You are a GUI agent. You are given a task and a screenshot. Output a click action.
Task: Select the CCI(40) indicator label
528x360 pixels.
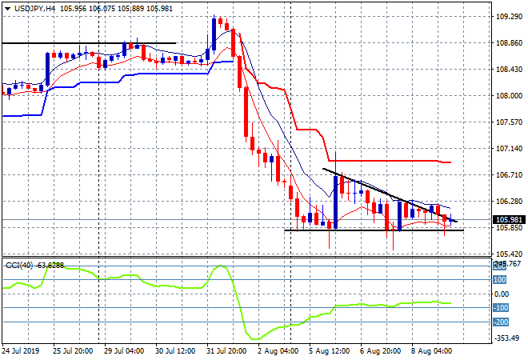pyautogui.click(x=19, y=265)
